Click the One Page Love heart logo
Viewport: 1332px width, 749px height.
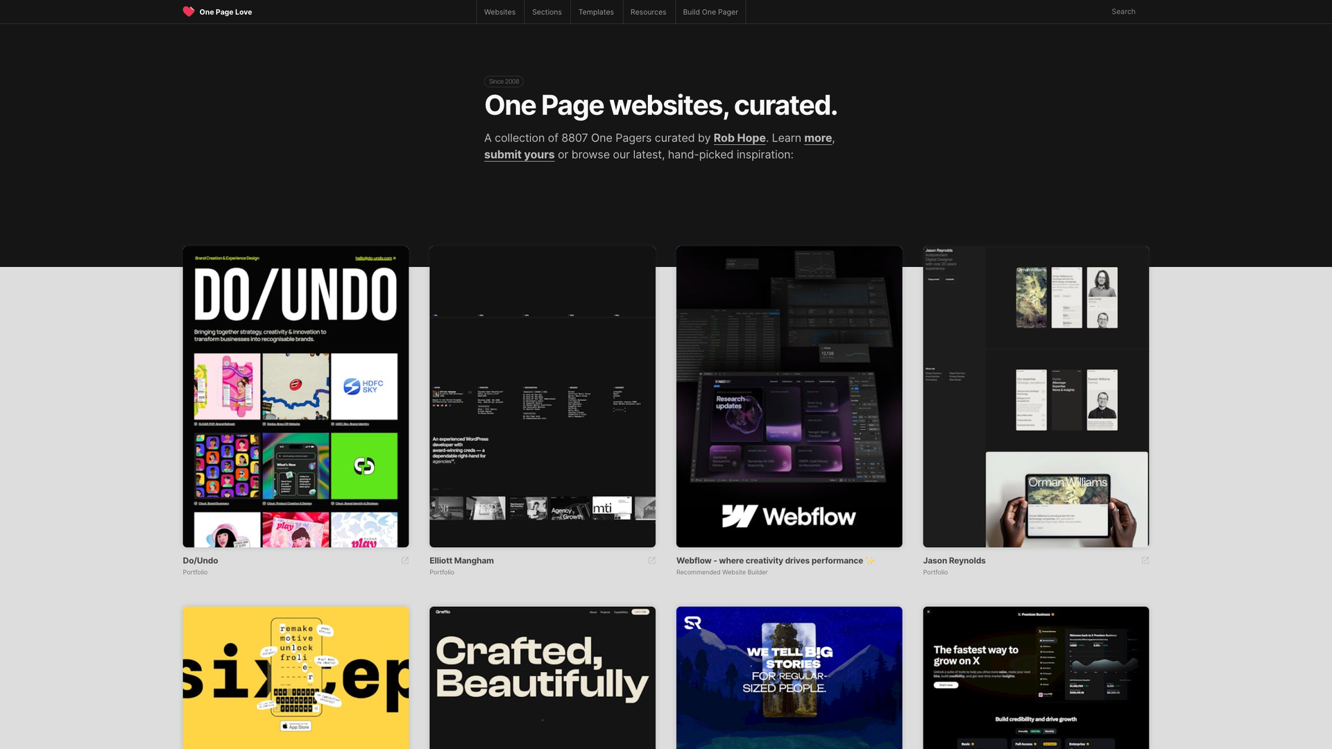pos(188,11)
